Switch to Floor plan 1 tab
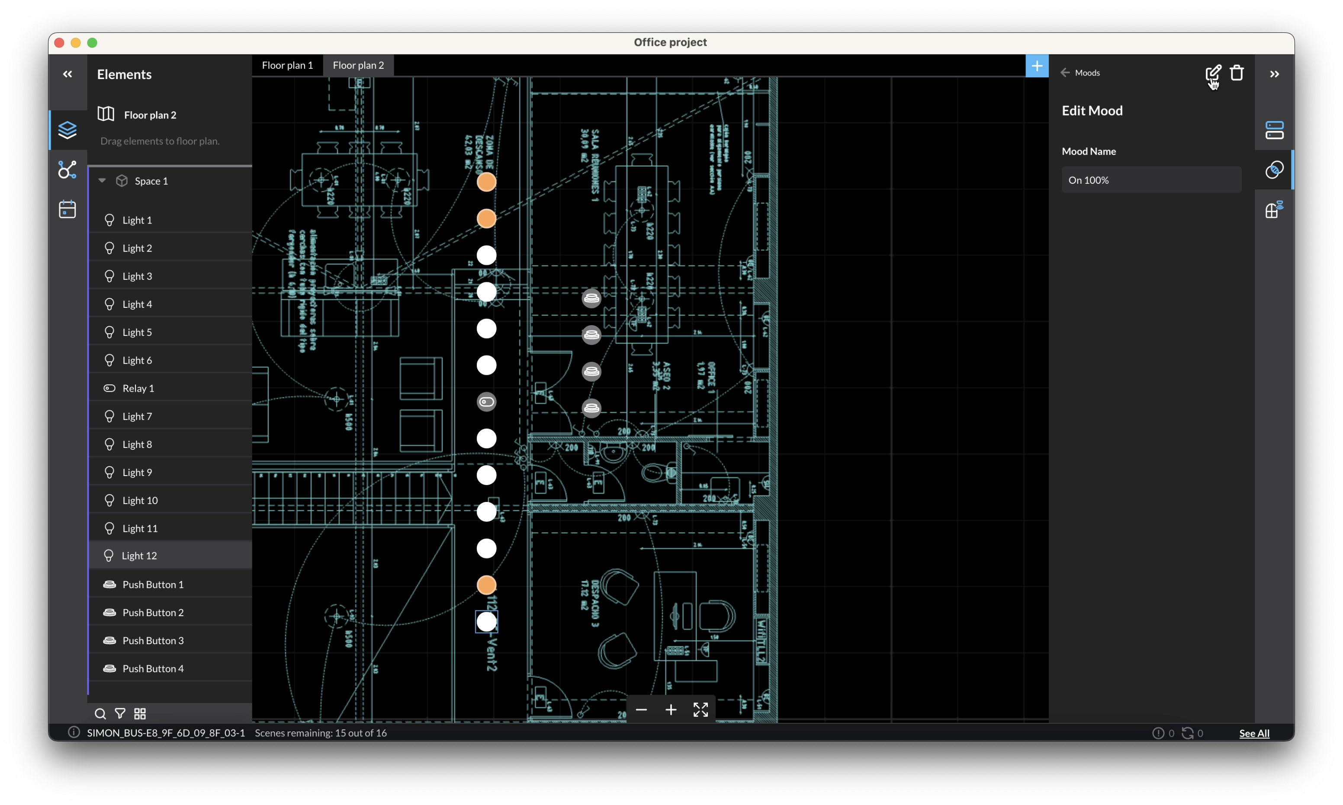This screenshot has height=805, width=1343. click(x=288, y=65)
